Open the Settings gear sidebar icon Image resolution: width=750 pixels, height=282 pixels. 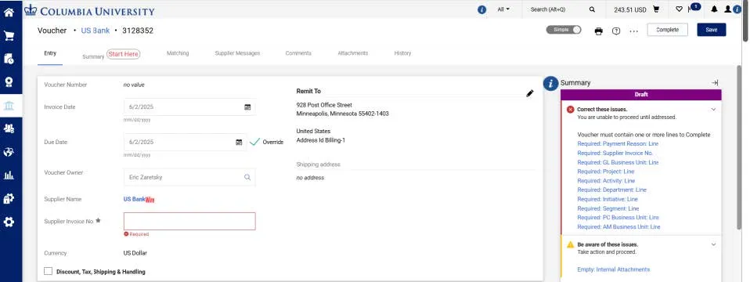pos(9,222)
